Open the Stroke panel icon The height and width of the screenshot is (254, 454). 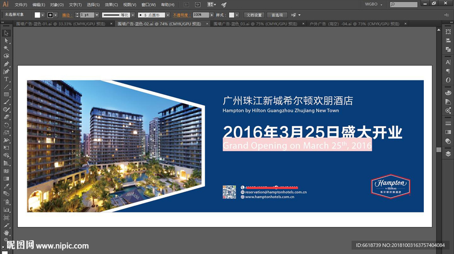tap(448, 123)
